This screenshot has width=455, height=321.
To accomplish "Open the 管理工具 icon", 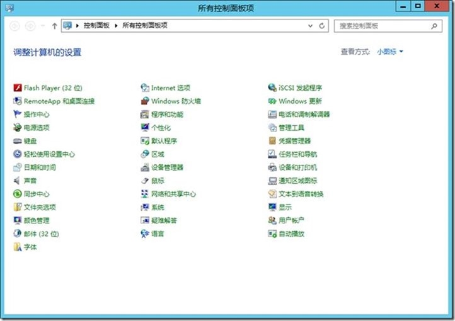I will coord(272,128).
